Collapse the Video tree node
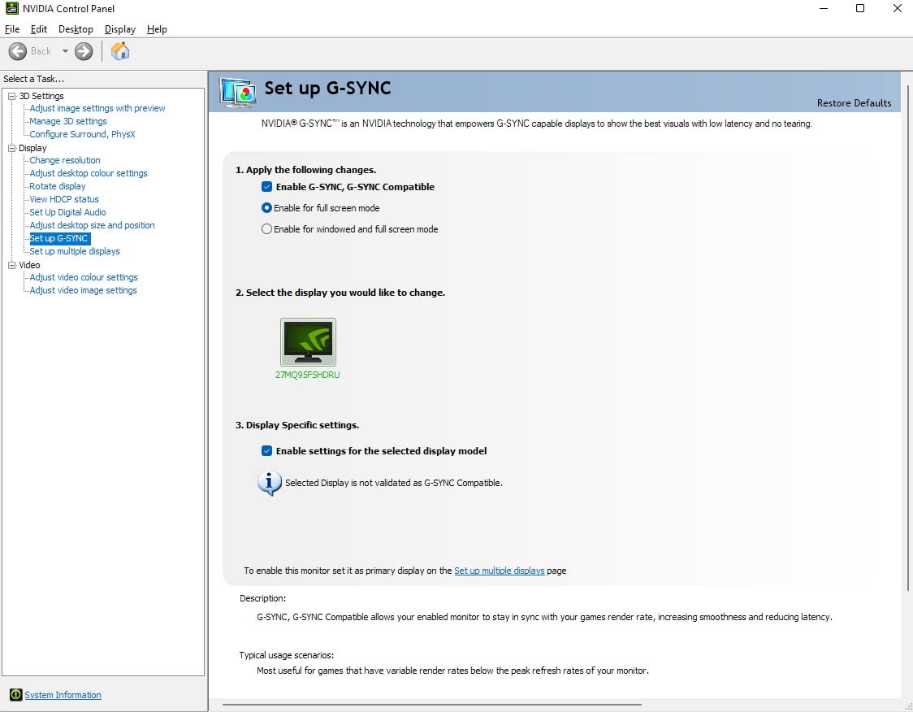This screenshot has height=712, width=913. click(x=11, y=265)
